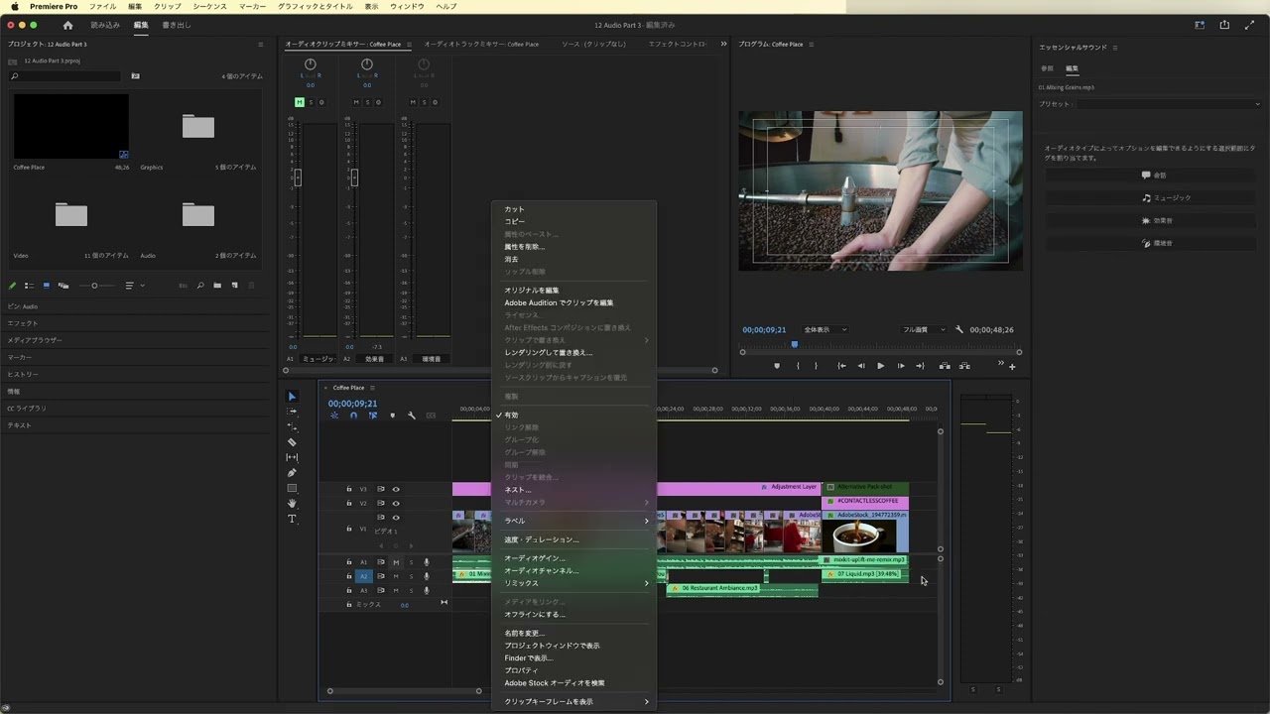
Task: Select the Razor tool in the timeline toolbar
Action: tap(292, 442)
